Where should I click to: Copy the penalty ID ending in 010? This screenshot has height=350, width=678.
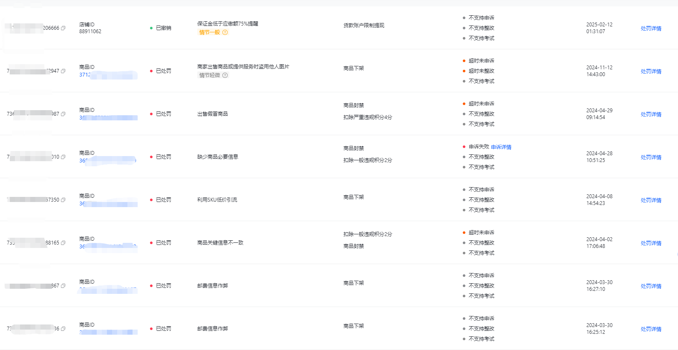point(63,157)
